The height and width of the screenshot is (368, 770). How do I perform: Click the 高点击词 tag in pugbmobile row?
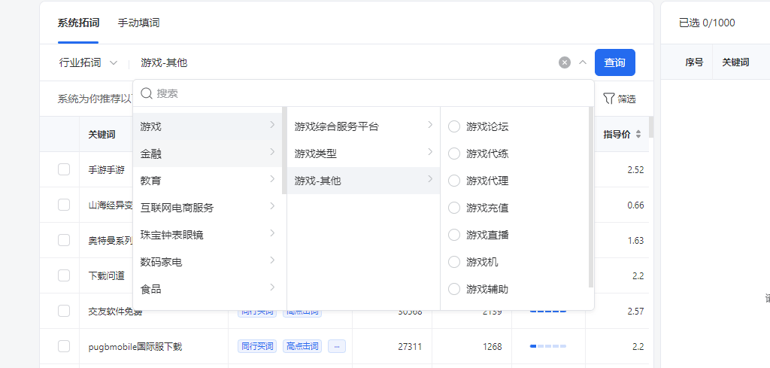(x=302, y=346)
